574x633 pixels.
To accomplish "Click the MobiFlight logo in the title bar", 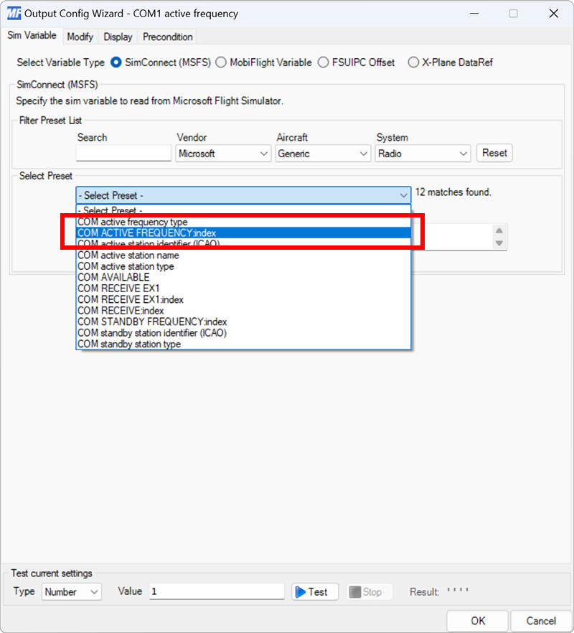I will (13, 13).
